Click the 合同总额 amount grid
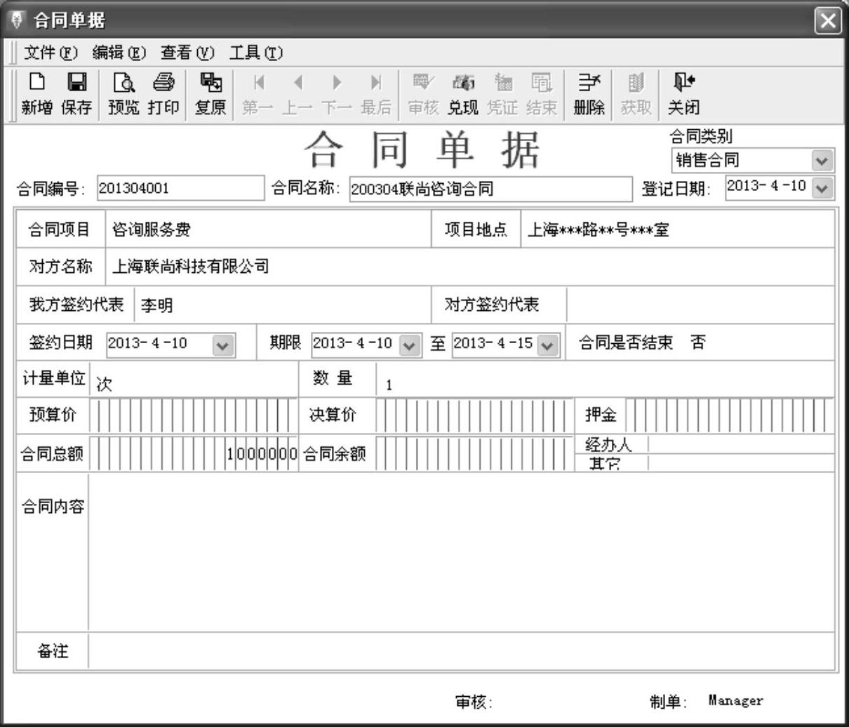Image resolution: width=849 pixels, height=727 pixels. [194, 453]
